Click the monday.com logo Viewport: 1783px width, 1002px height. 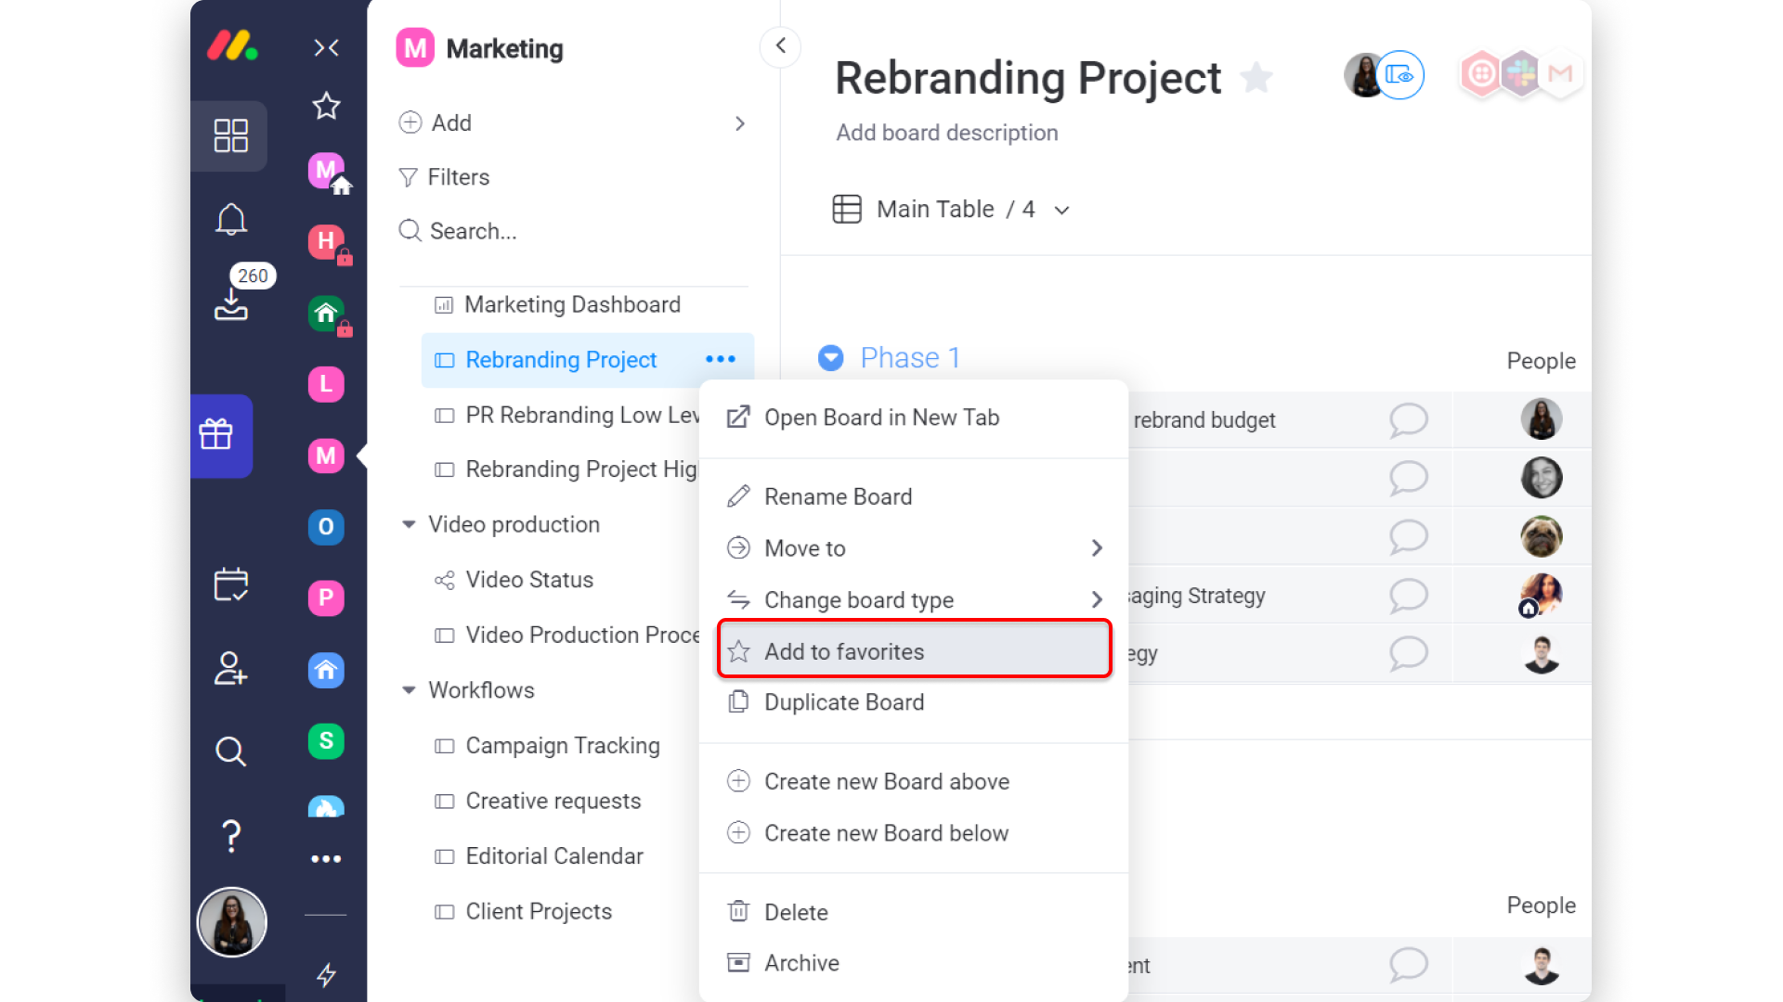(231, 45)
